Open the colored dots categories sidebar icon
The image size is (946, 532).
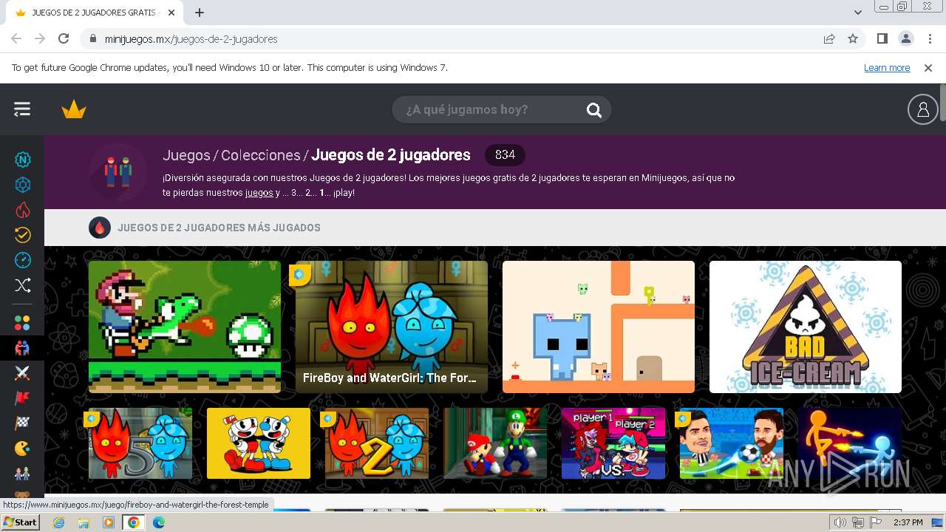pyautogui.click(x=23, y=323)
